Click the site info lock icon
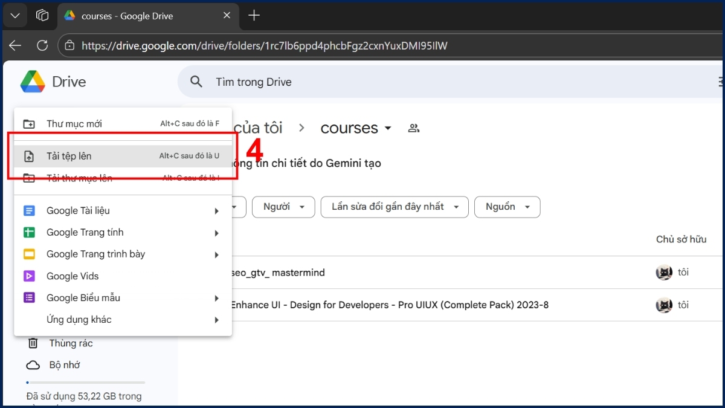Viewport: 725px width, 408px height. (x=69, y=45)
